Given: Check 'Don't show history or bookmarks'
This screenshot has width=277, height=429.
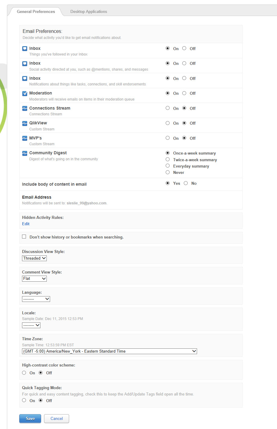Looking at the screenshot, I should coord(24,237).
